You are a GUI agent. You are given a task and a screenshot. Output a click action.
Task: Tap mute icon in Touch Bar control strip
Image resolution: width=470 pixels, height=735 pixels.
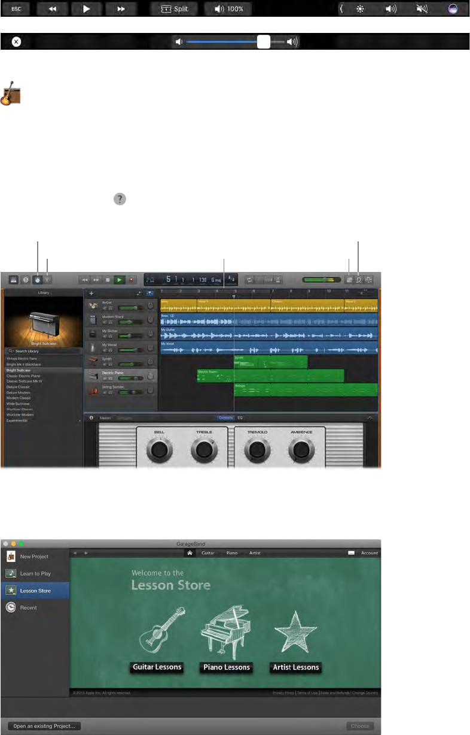tap(422, 9)
